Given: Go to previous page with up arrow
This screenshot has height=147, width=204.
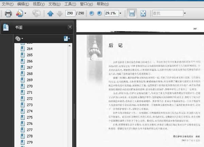Looking at the screenshot, I should click(x=51, y=13).
